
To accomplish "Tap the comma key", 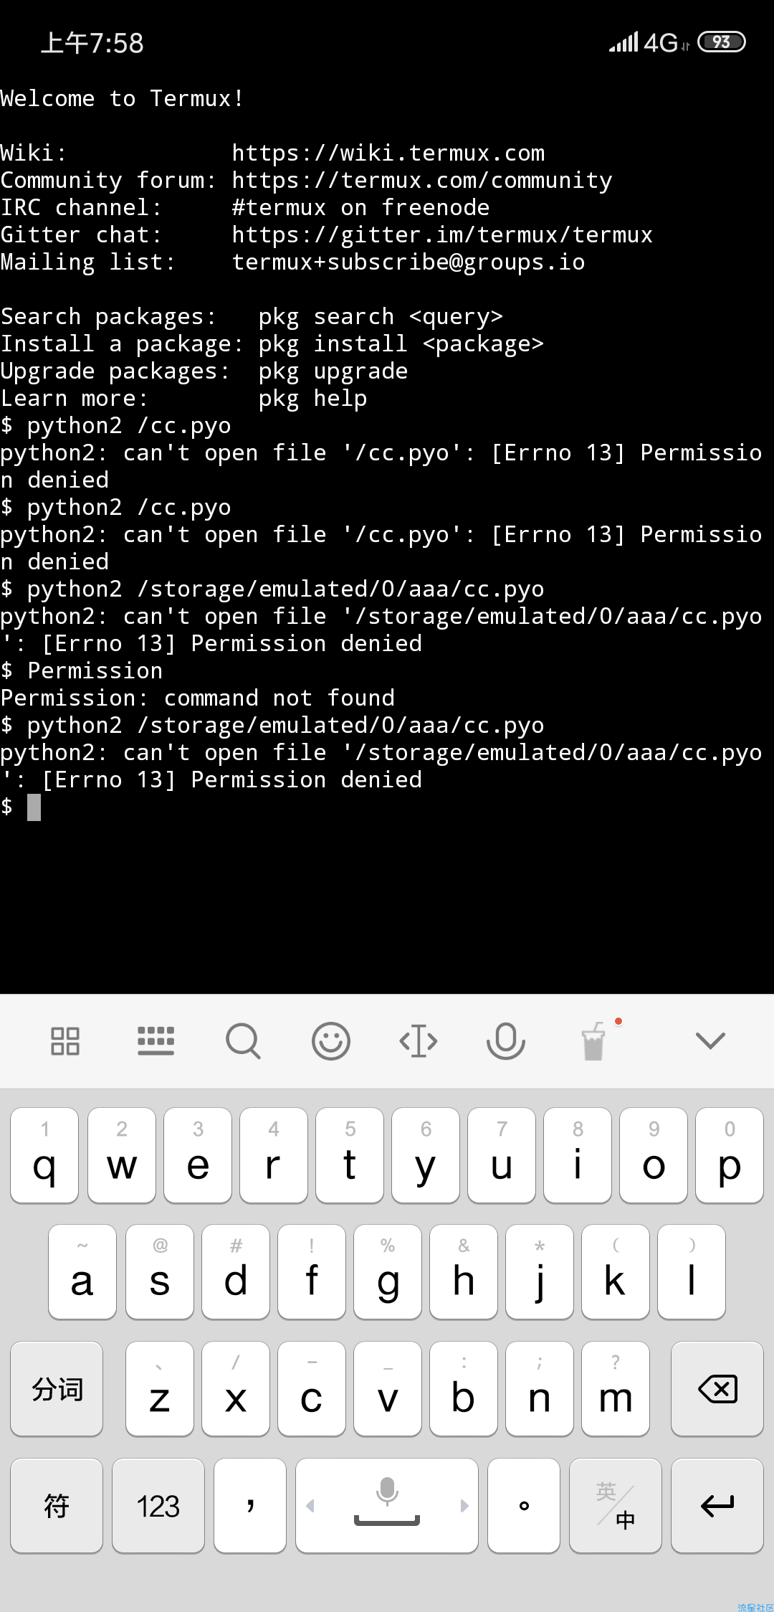I will pos(250,1506).
